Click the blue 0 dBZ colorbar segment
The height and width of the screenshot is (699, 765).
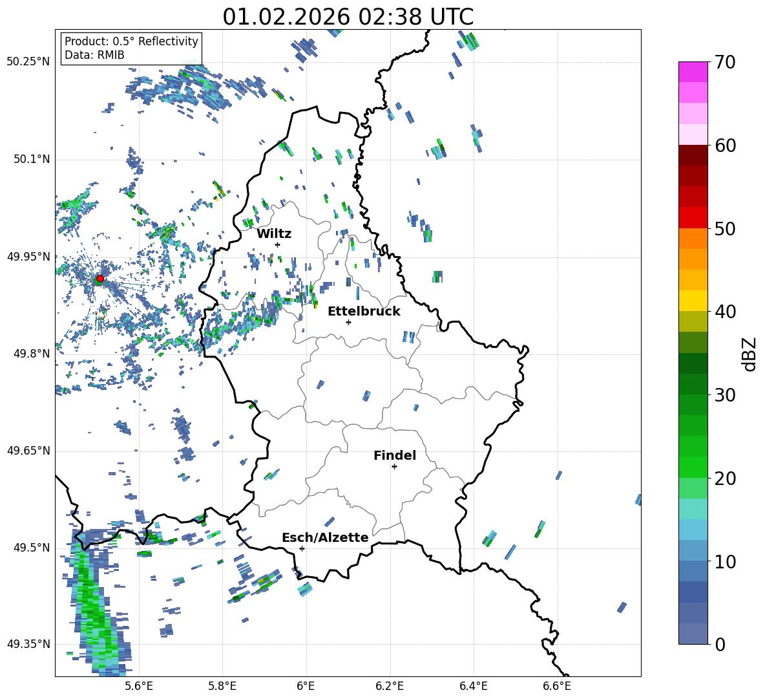coord(693,634)
